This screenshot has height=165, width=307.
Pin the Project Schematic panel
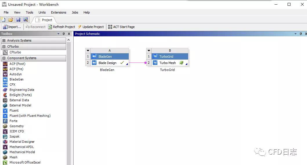[x=301, y=34]
